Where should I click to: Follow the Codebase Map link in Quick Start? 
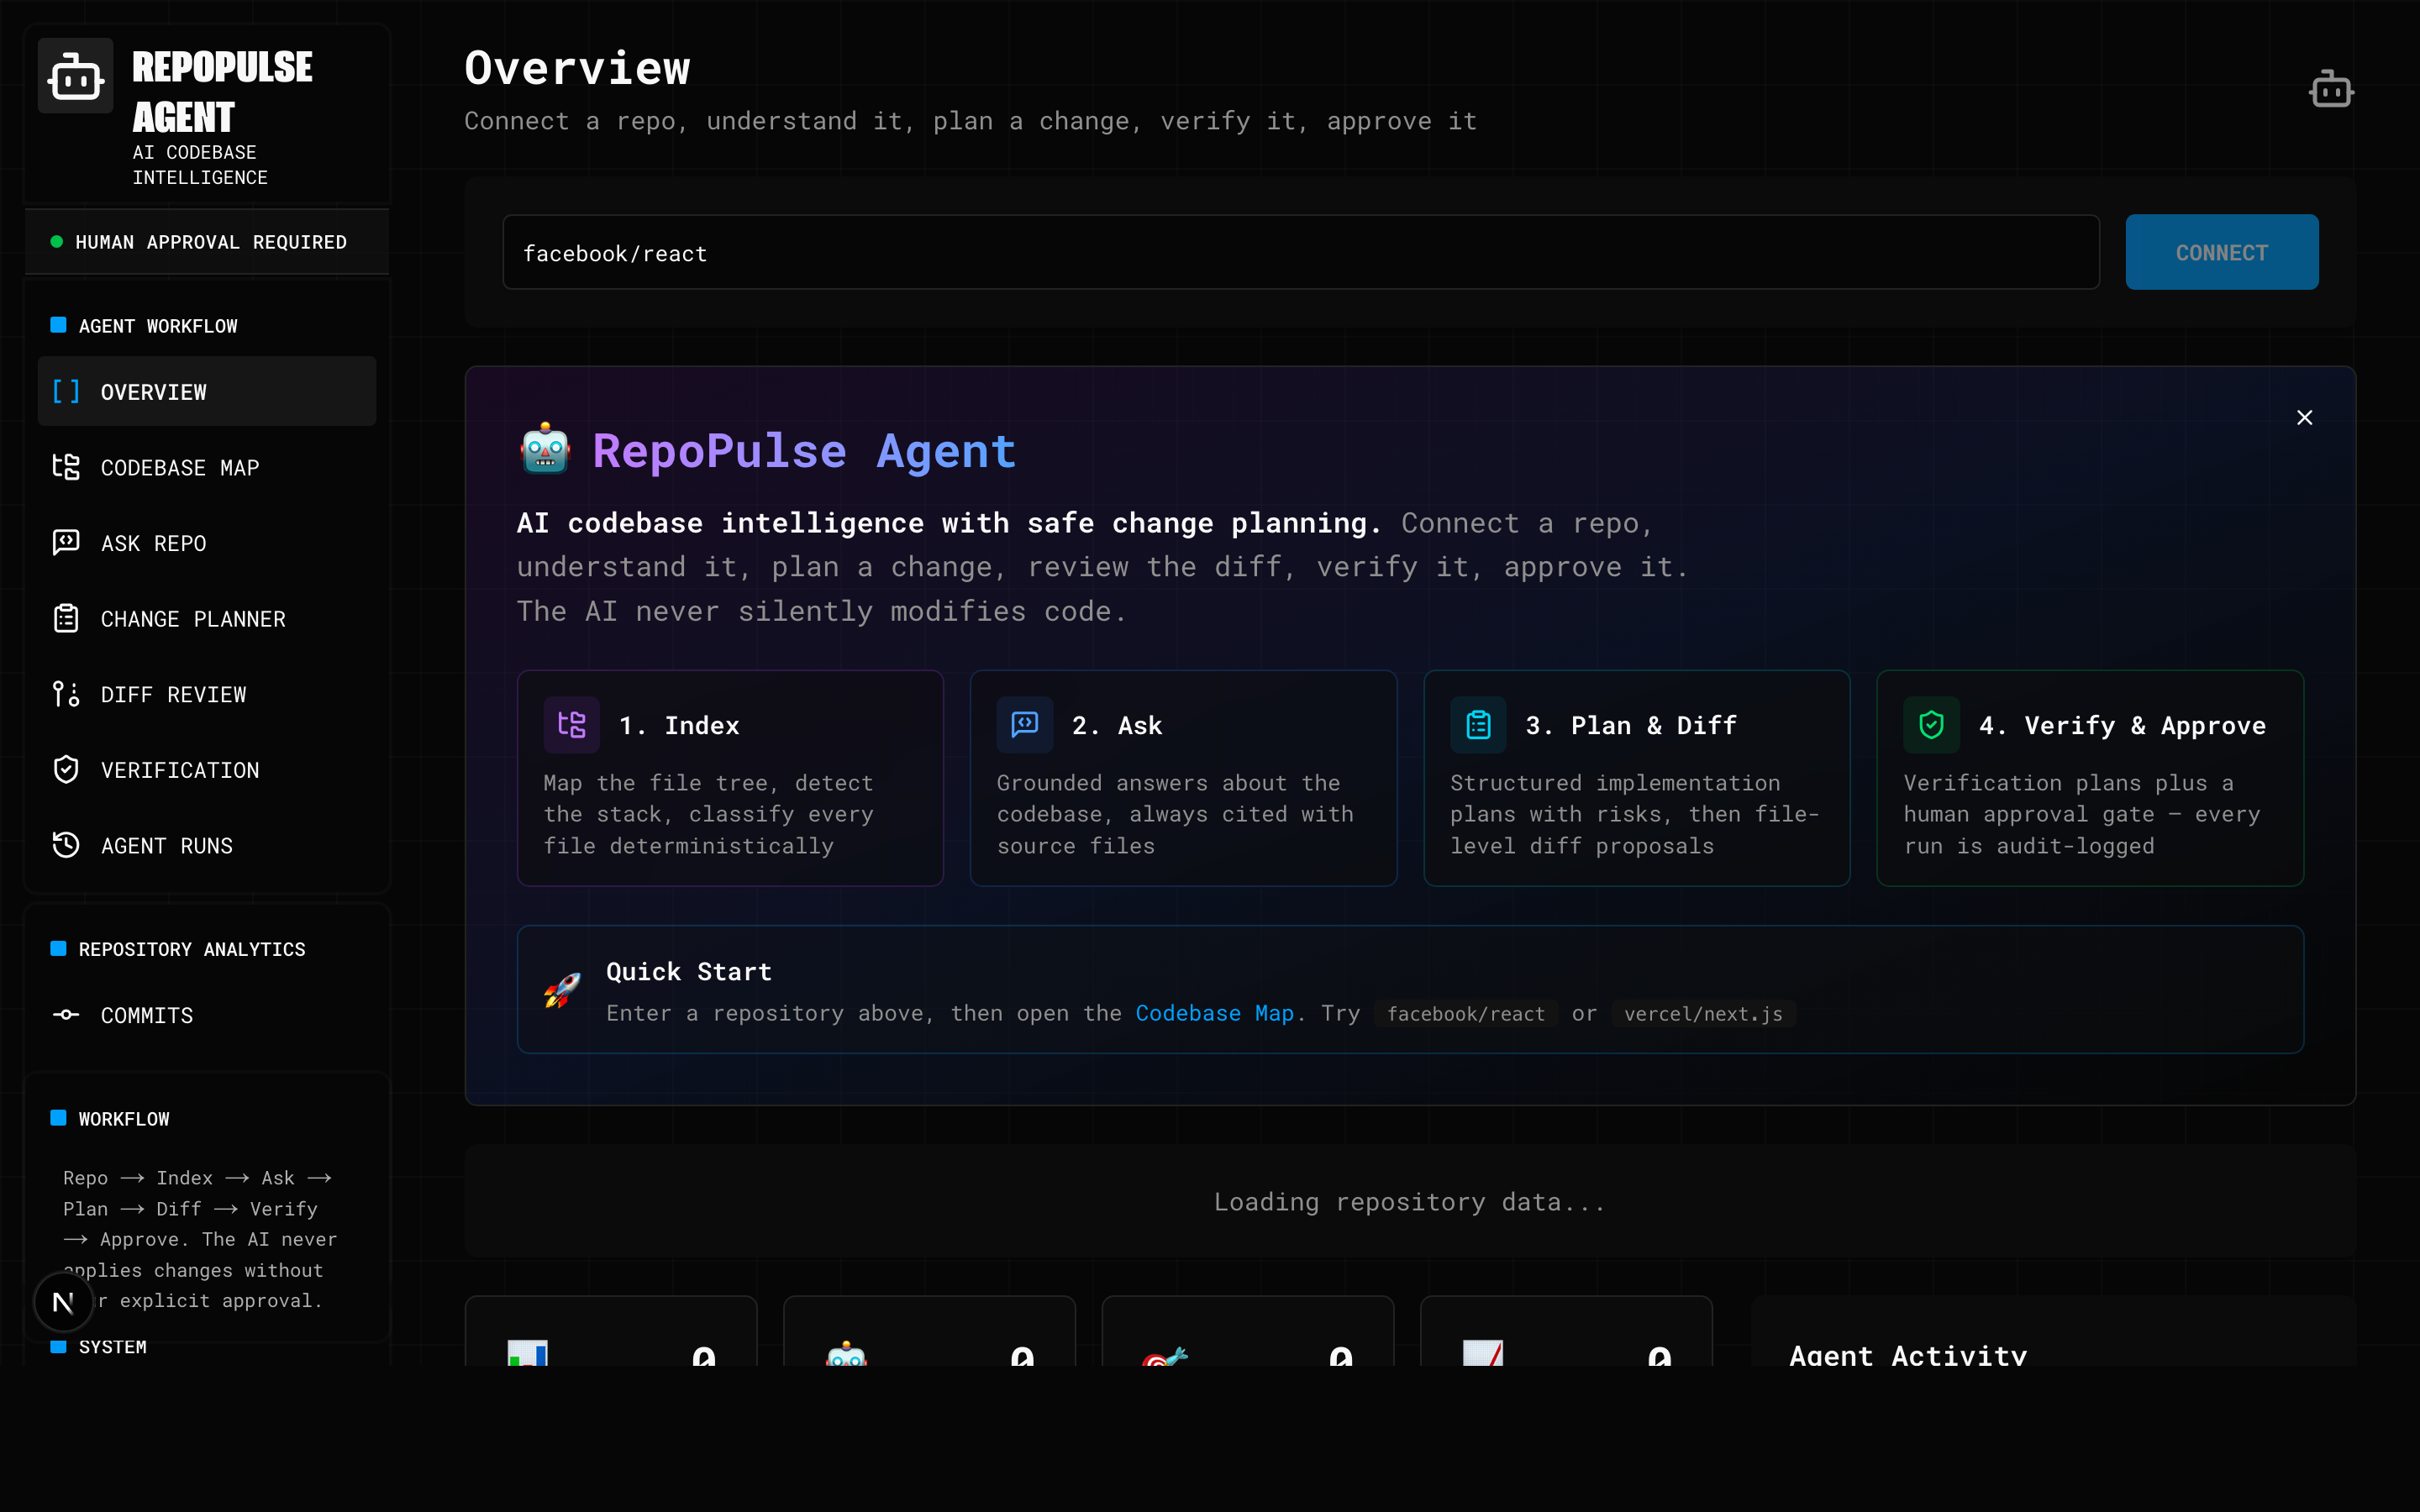1214,1013
